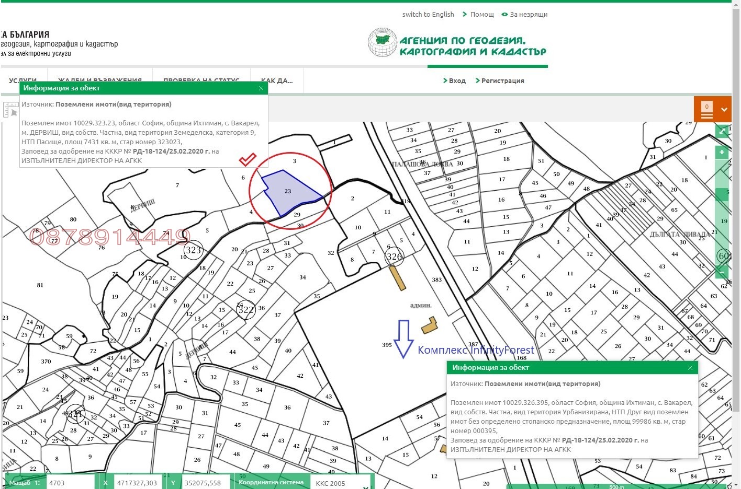This screenshot has width=741, height=489.
Task: Expand the map to fullscreen with diagonal arrows icon
Action: [722, 131]
